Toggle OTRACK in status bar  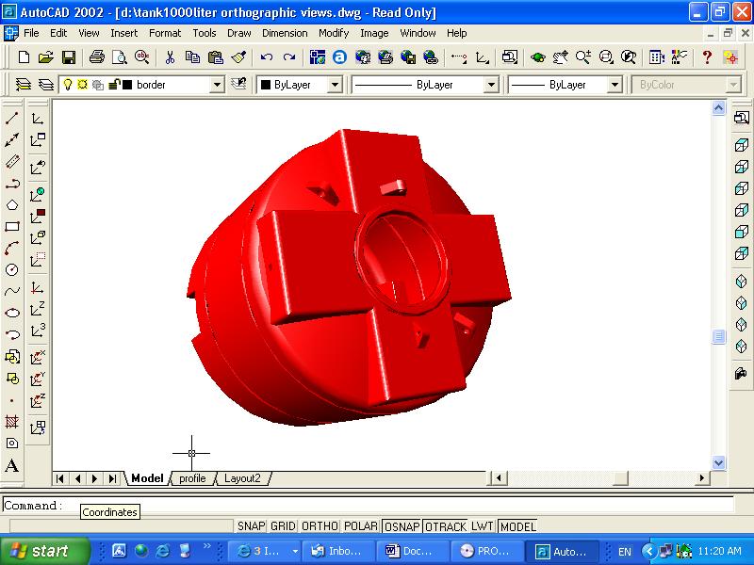click(x=445, y=526)
